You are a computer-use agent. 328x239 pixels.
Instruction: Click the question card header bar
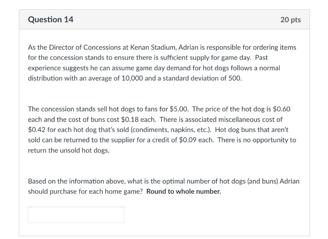(x=164, y=19)
